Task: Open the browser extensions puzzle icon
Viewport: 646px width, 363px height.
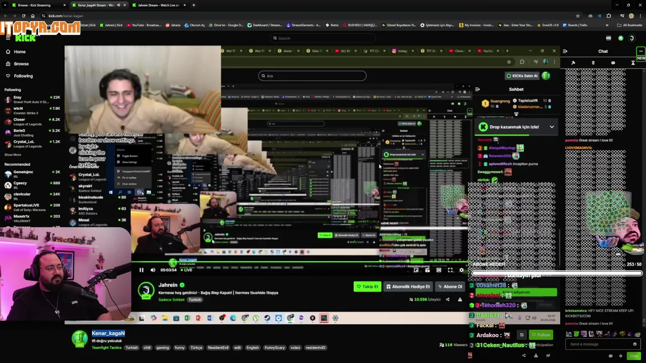Action: click(609, 16)
